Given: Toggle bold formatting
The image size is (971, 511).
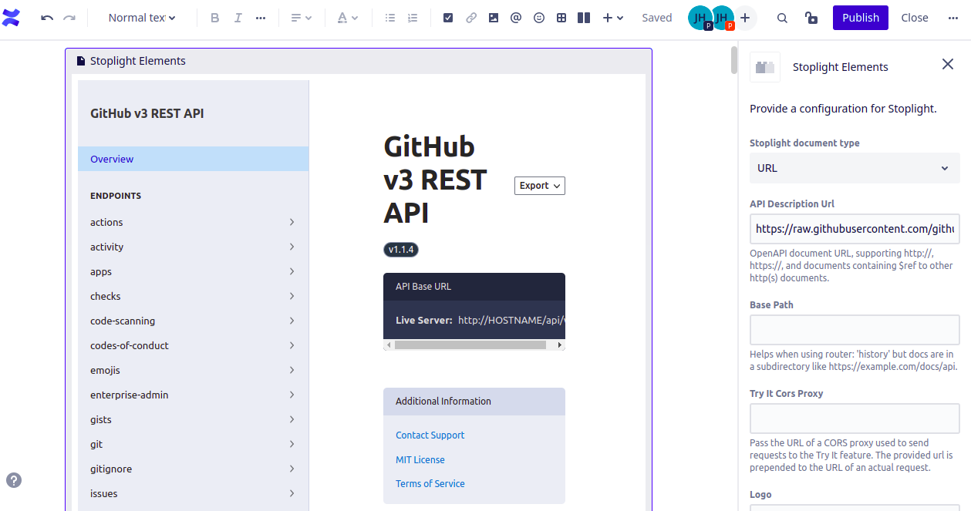Looking at the screenshot, I should (215, 18).
